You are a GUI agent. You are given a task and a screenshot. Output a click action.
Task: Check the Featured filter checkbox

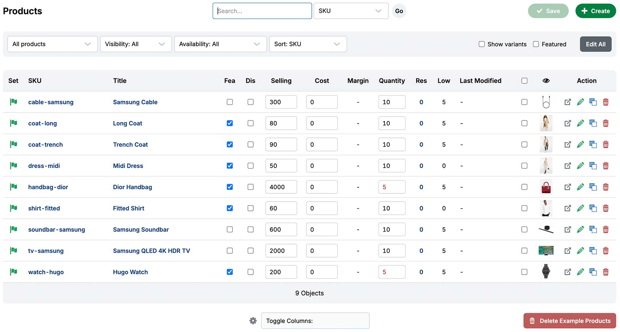[536, 44]
